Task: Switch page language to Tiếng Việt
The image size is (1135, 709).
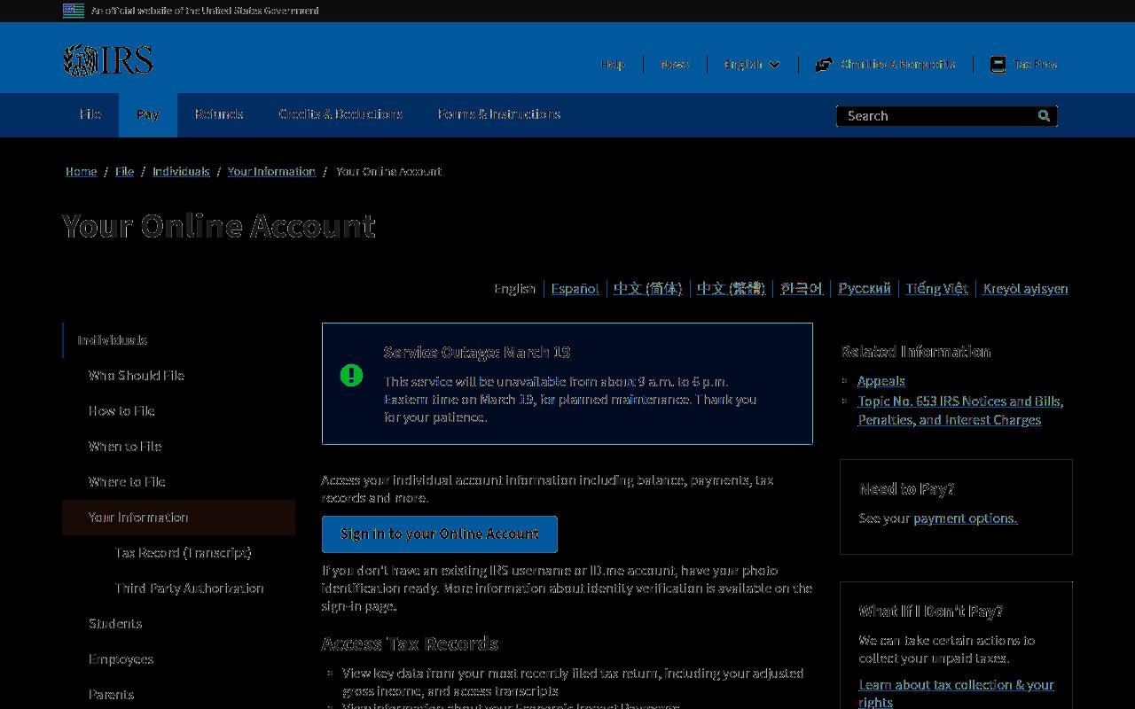Action: coord(937,288)
